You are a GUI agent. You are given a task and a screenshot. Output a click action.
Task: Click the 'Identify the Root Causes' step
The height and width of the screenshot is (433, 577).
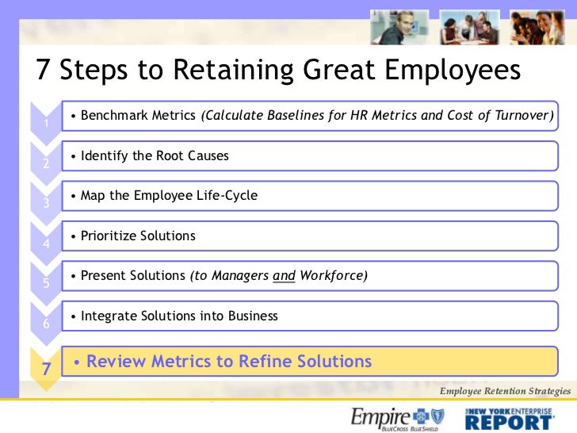click(310, 155)
